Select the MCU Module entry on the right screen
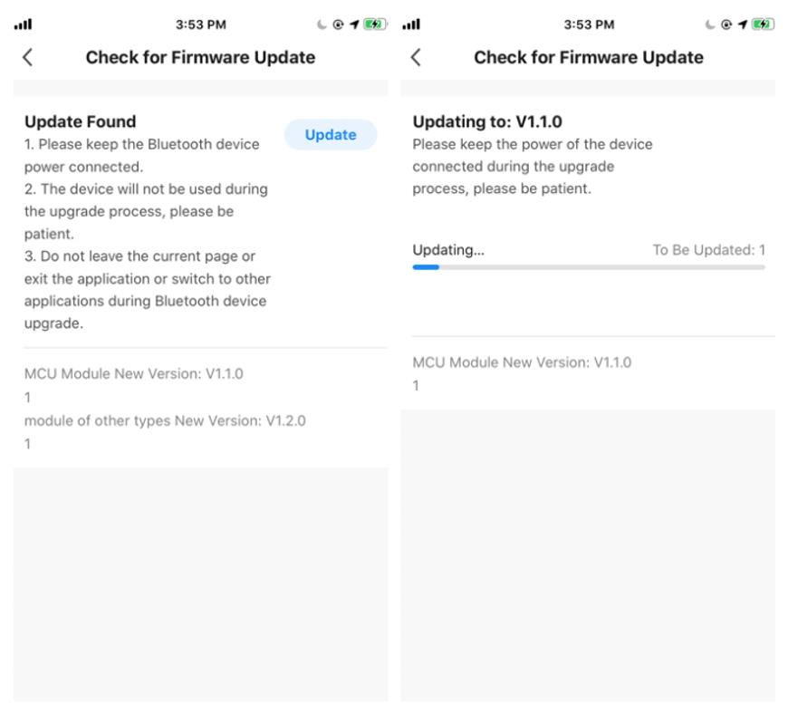Viewport: 788px width, 714px height. 522,362
